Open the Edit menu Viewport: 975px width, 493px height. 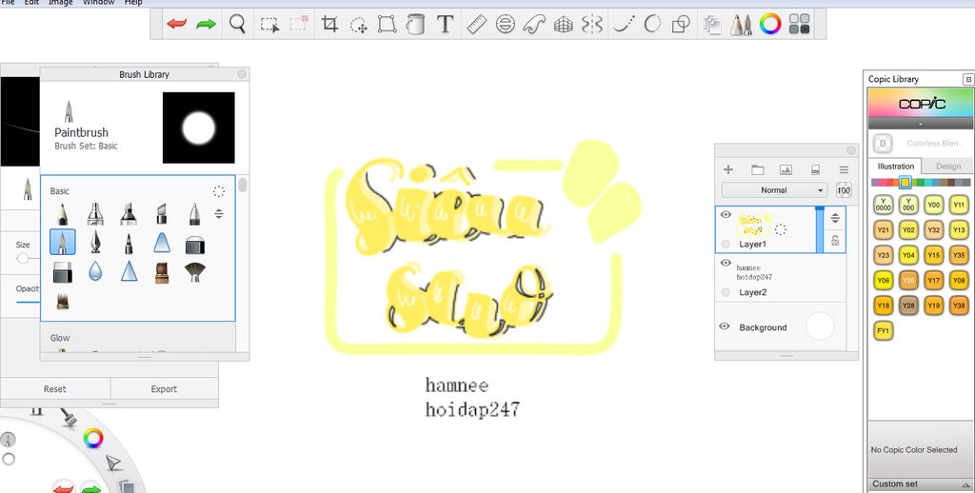click(x=31, y=3)
